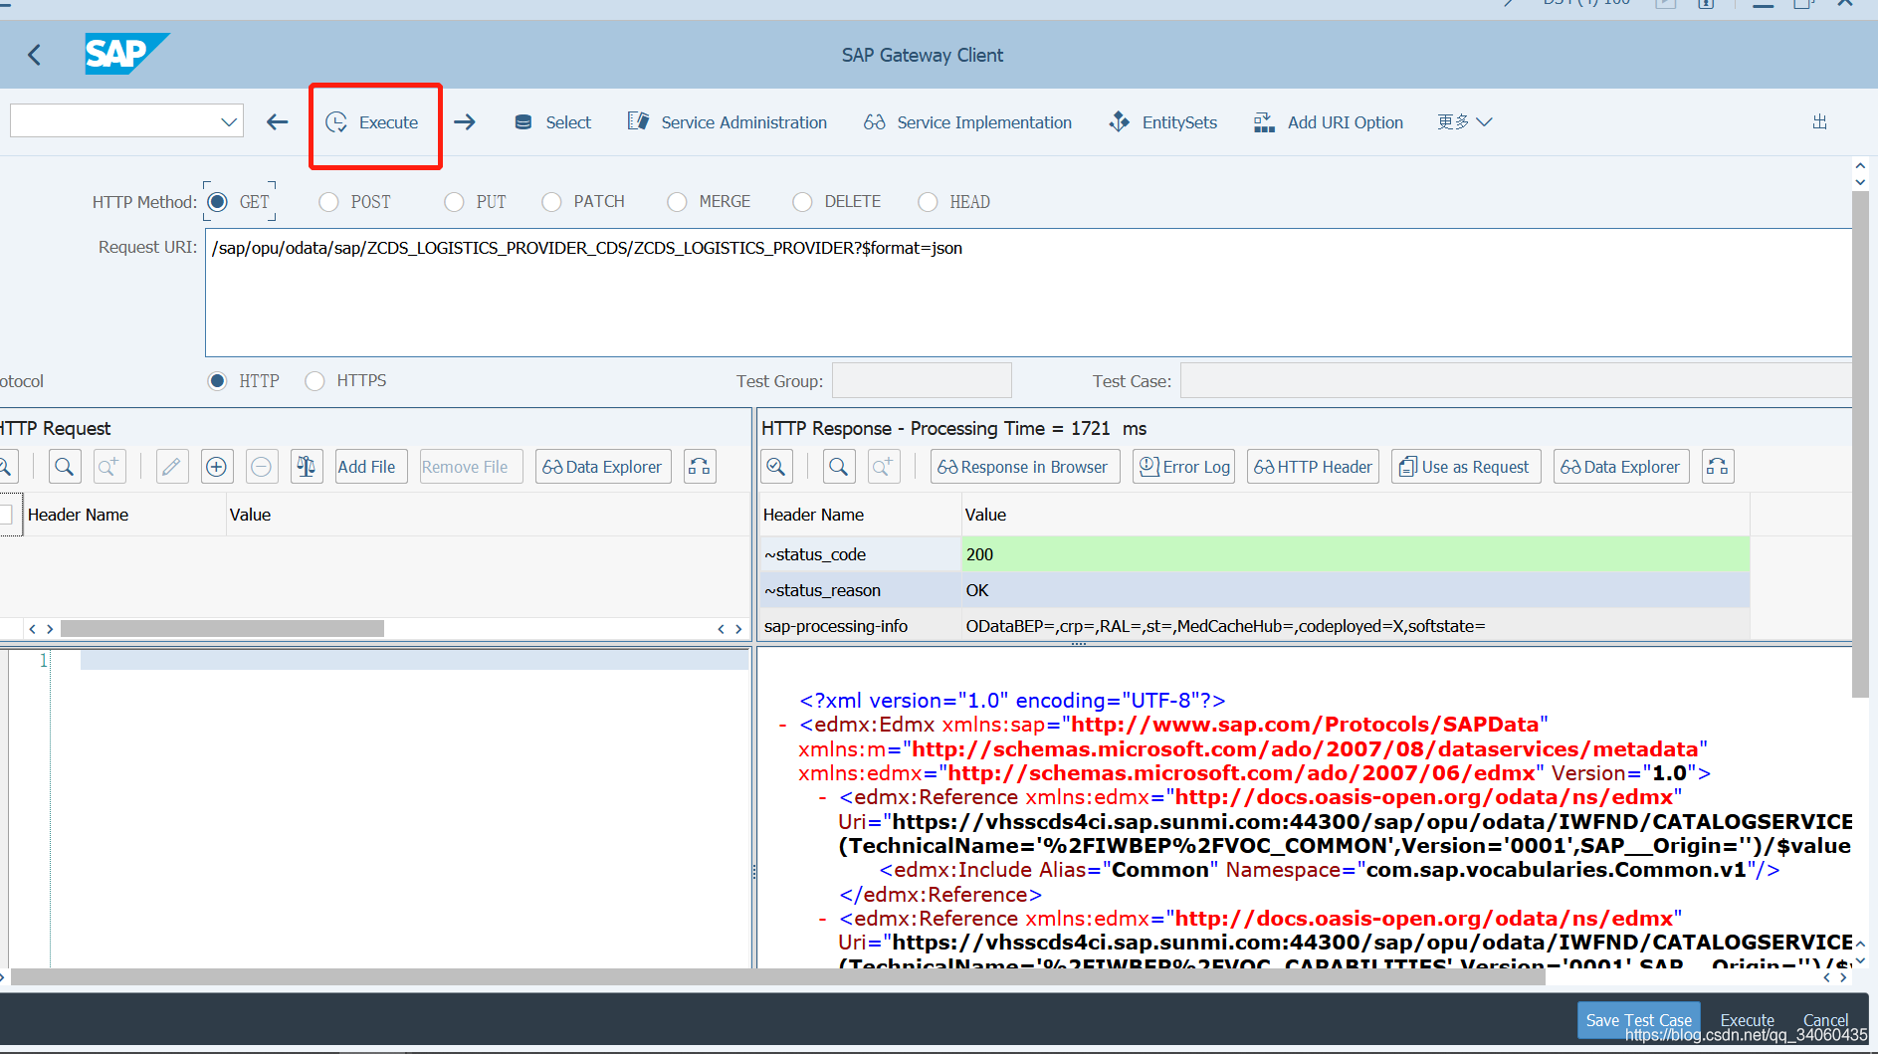Click the OK status reason cell

pos(1355,590)
